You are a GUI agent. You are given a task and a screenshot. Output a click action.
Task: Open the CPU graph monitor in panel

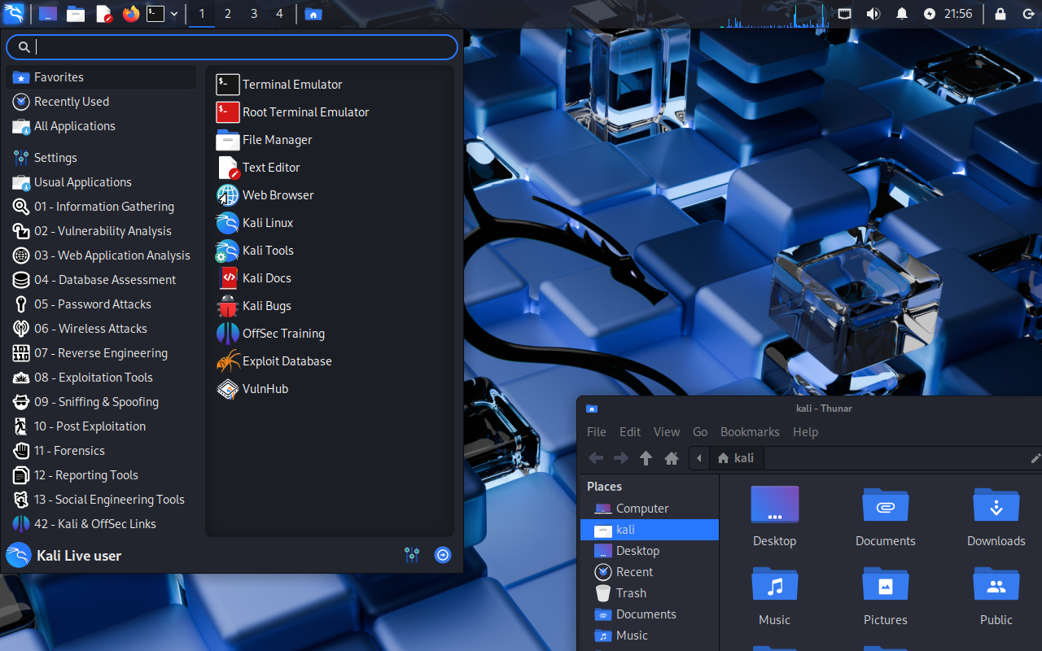(774, 14)
